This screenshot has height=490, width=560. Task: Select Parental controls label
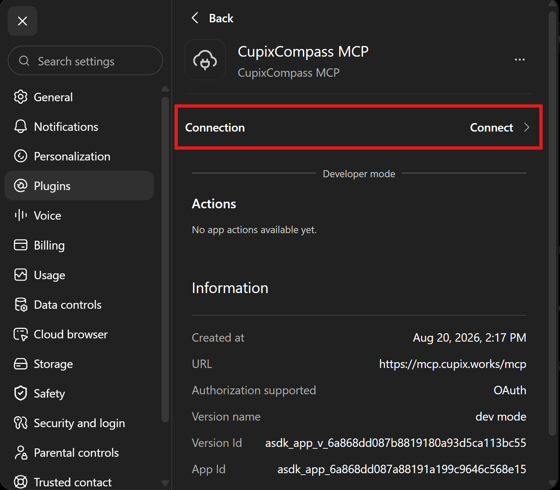(x=76, y=453)
